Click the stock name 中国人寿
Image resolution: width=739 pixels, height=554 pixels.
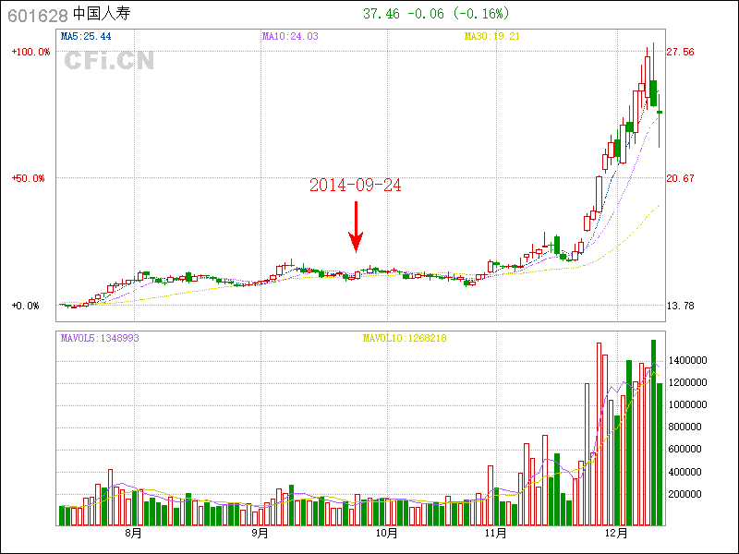pos(103,15)
